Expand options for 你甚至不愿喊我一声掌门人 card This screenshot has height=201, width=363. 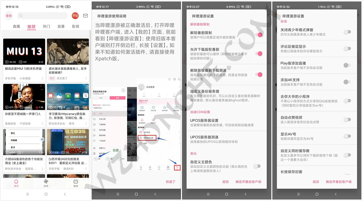click(x=42, y=124)
